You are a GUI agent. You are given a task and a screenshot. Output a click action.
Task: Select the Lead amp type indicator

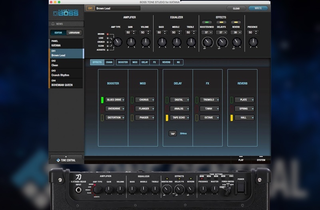(107, 38)
